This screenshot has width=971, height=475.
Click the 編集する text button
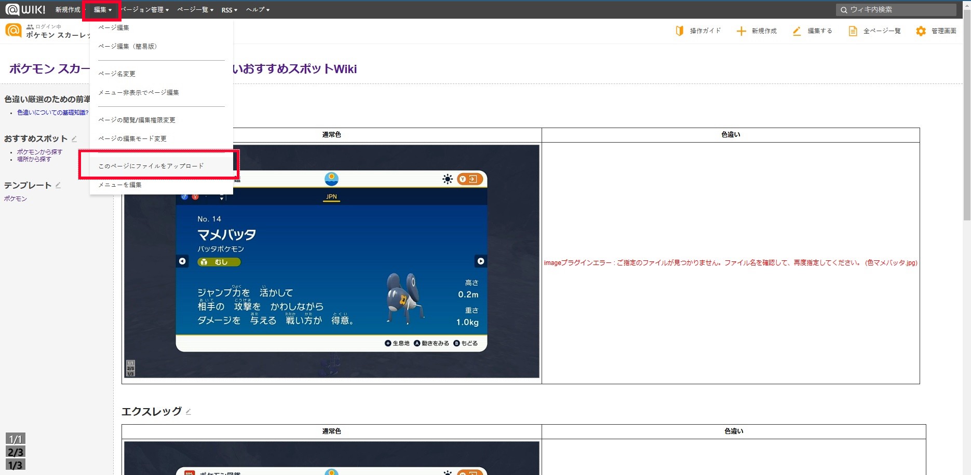click(x=820, y=31)
